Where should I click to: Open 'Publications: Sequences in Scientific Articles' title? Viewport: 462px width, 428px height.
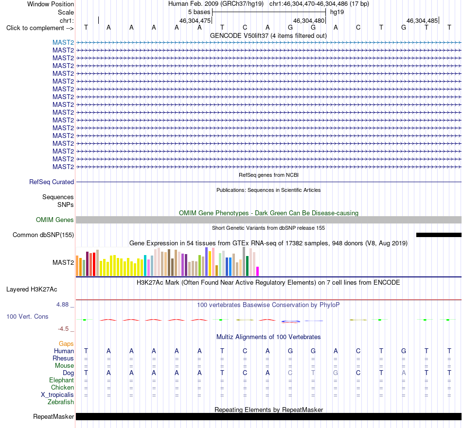point(268,190)
